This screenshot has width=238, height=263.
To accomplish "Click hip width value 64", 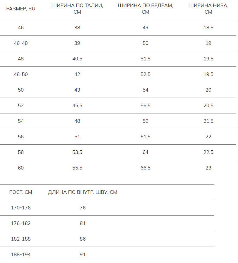I will (145, 152).
